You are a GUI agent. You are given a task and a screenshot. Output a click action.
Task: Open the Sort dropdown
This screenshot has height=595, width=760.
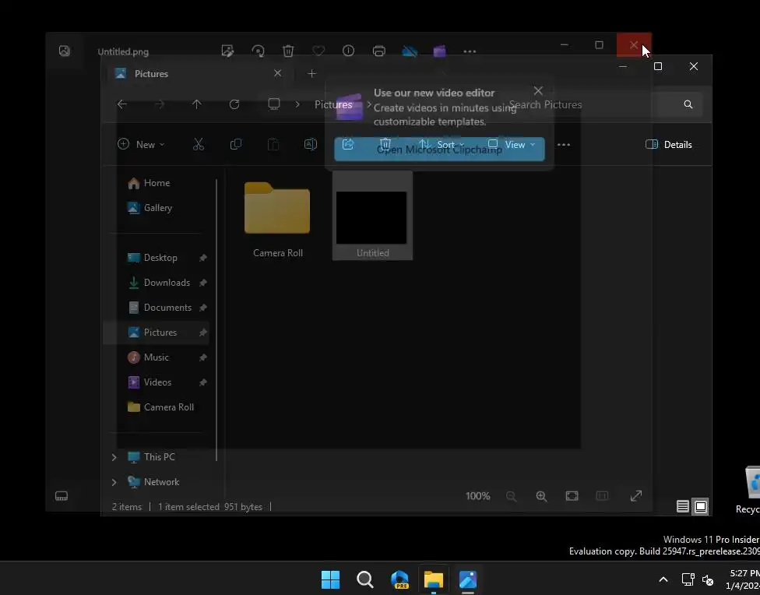click(x=442, y=145)
